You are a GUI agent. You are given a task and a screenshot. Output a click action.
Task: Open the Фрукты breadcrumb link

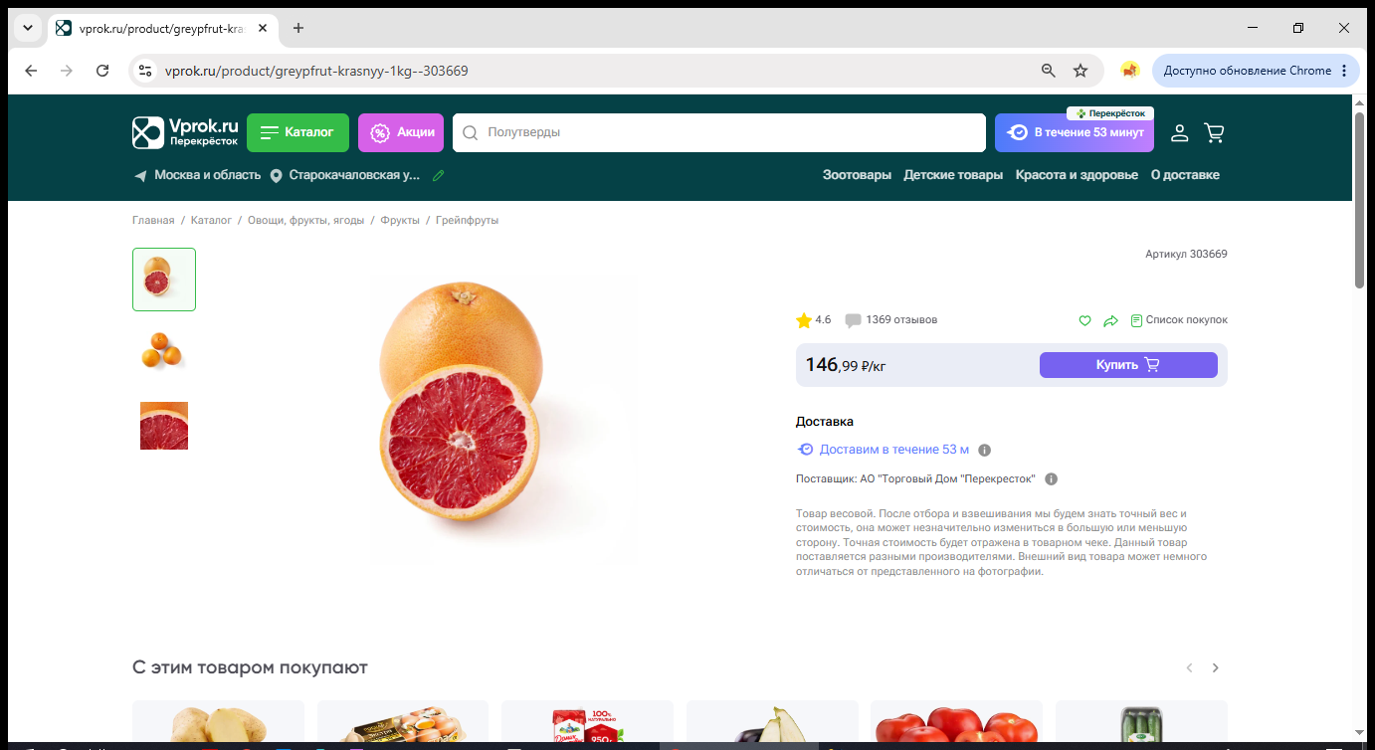click(400, 221)
